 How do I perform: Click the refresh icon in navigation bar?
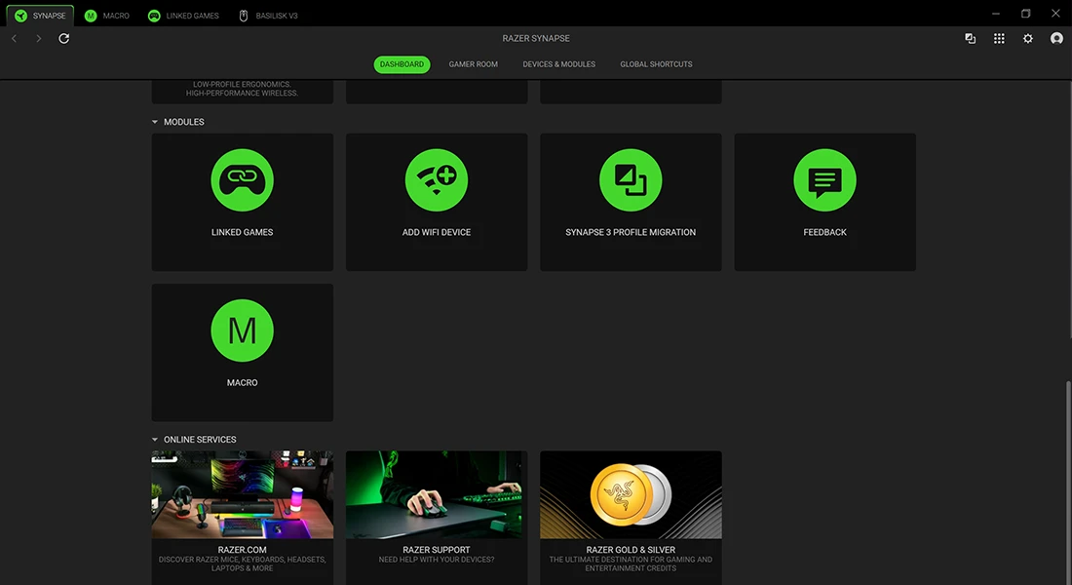coord(63,38)
